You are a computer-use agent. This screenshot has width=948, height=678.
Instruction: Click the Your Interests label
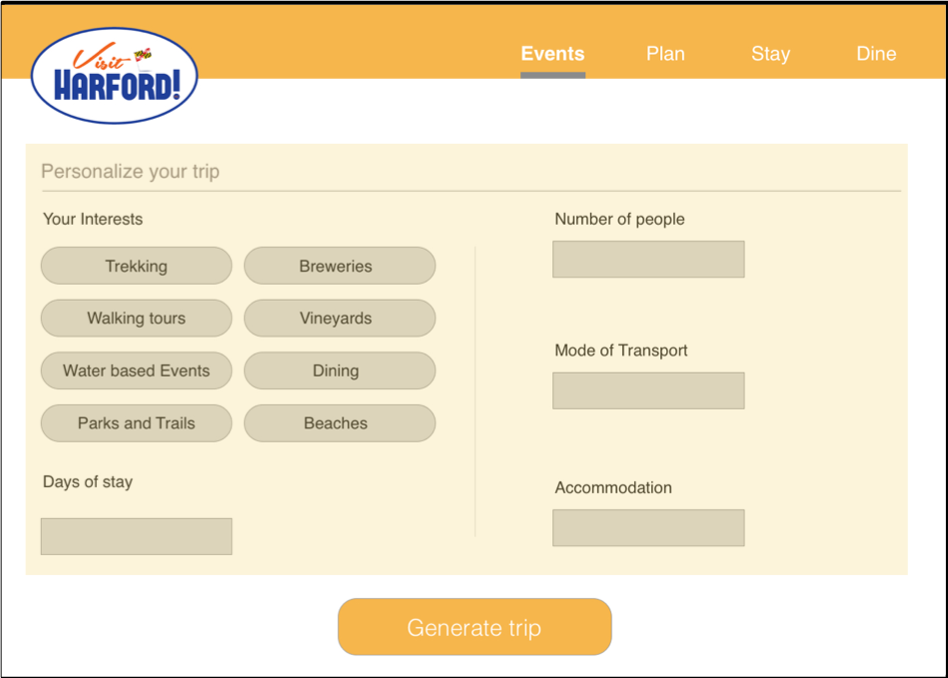[93, 219]
